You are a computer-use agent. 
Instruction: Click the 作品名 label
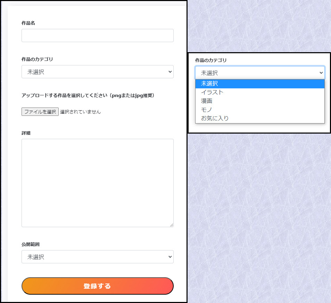click(x=28, y=23)
